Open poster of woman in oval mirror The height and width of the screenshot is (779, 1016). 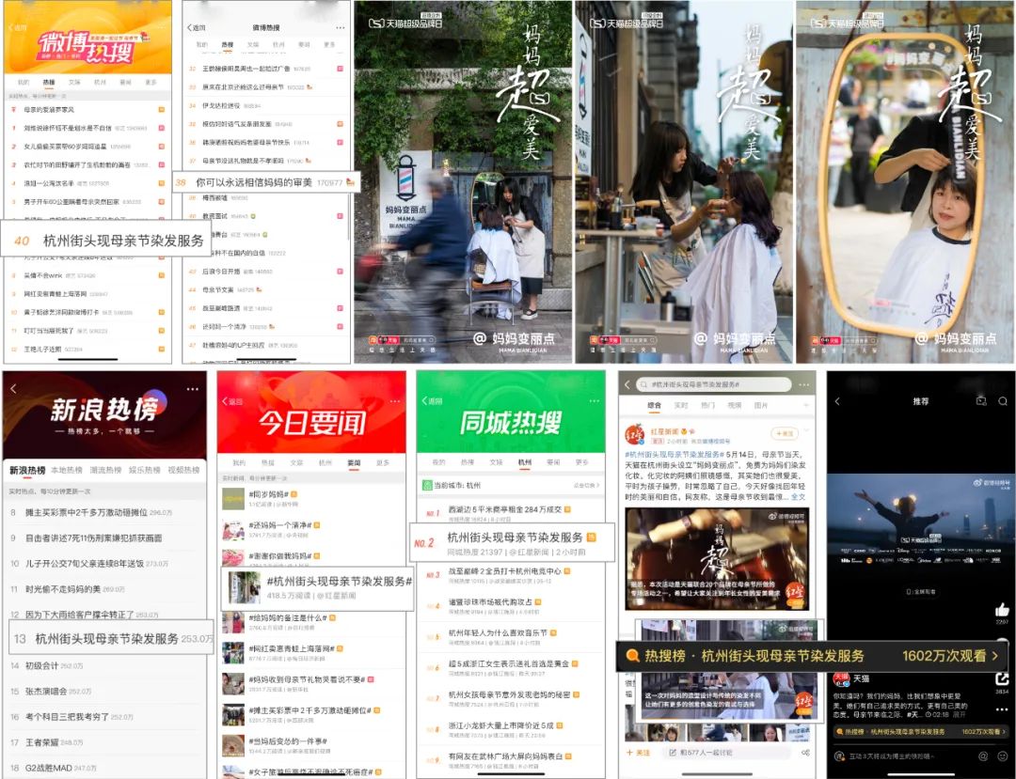[905, 181]
